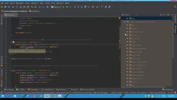The image size is (177, 100).
Task: Collapse the node_modules folder
Action: [124, 22]
